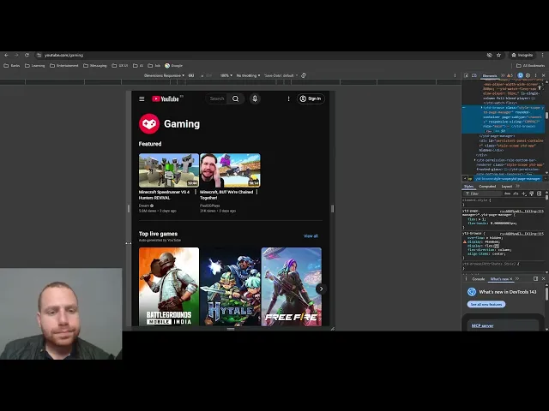
Task: Select the What's new drawer tab
Action: [499, 279]
